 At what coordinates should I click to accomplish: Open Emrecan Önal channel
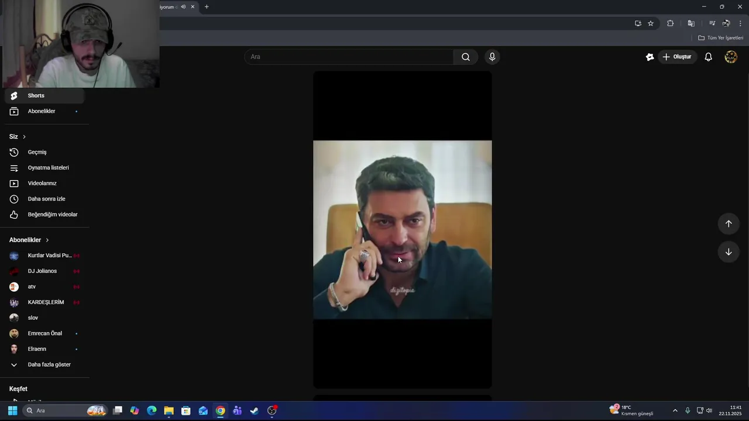(x=44, y=333)
